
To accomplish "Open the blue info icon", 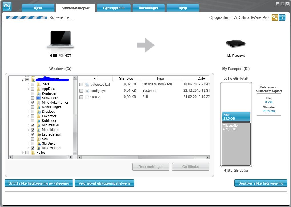I will point(282,17).
